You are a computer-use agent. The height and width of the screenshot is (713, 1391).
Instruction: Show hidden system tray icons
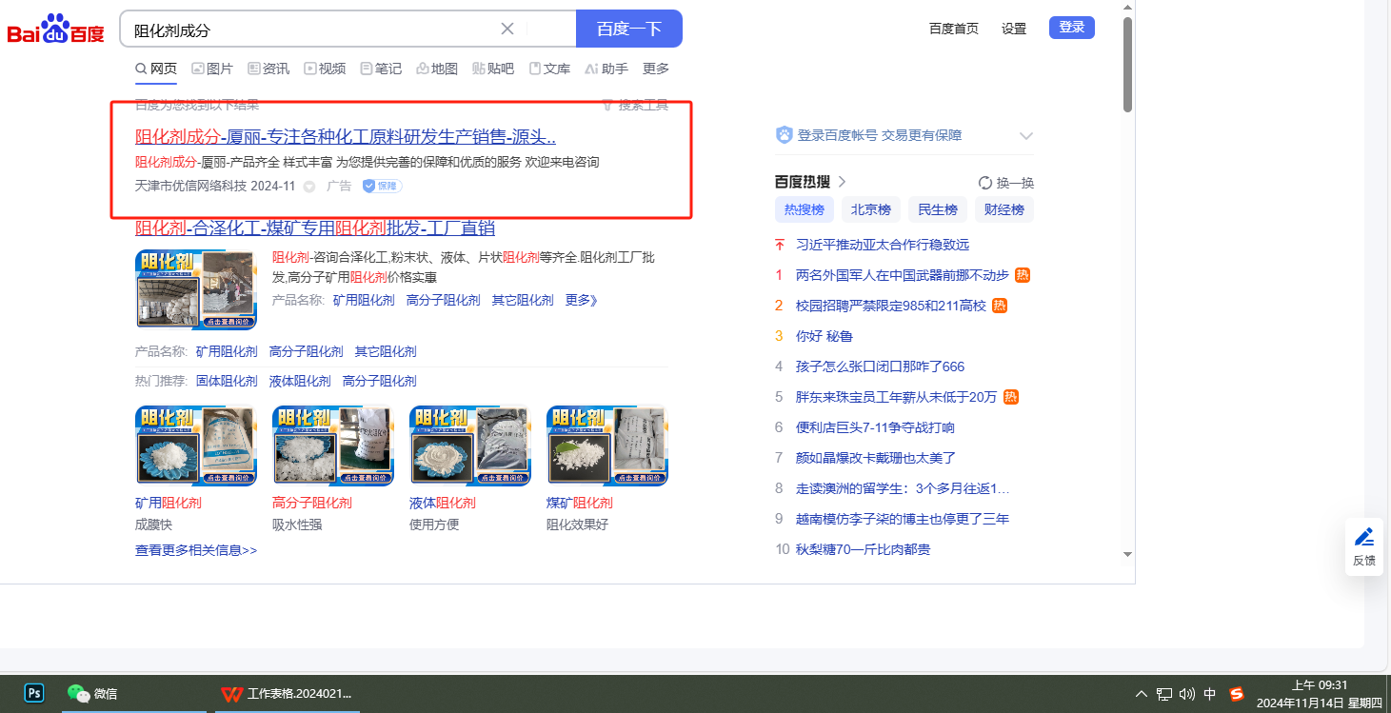(1142, 694)
